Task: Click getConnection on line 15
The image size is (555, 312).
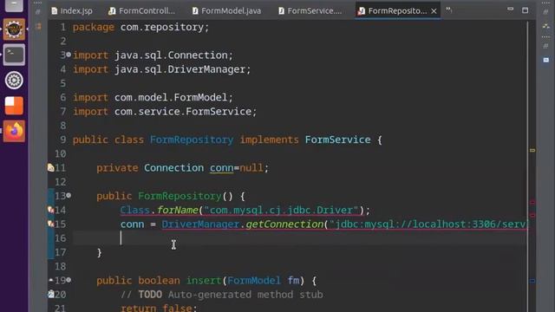Action: [x=284, y=224]
